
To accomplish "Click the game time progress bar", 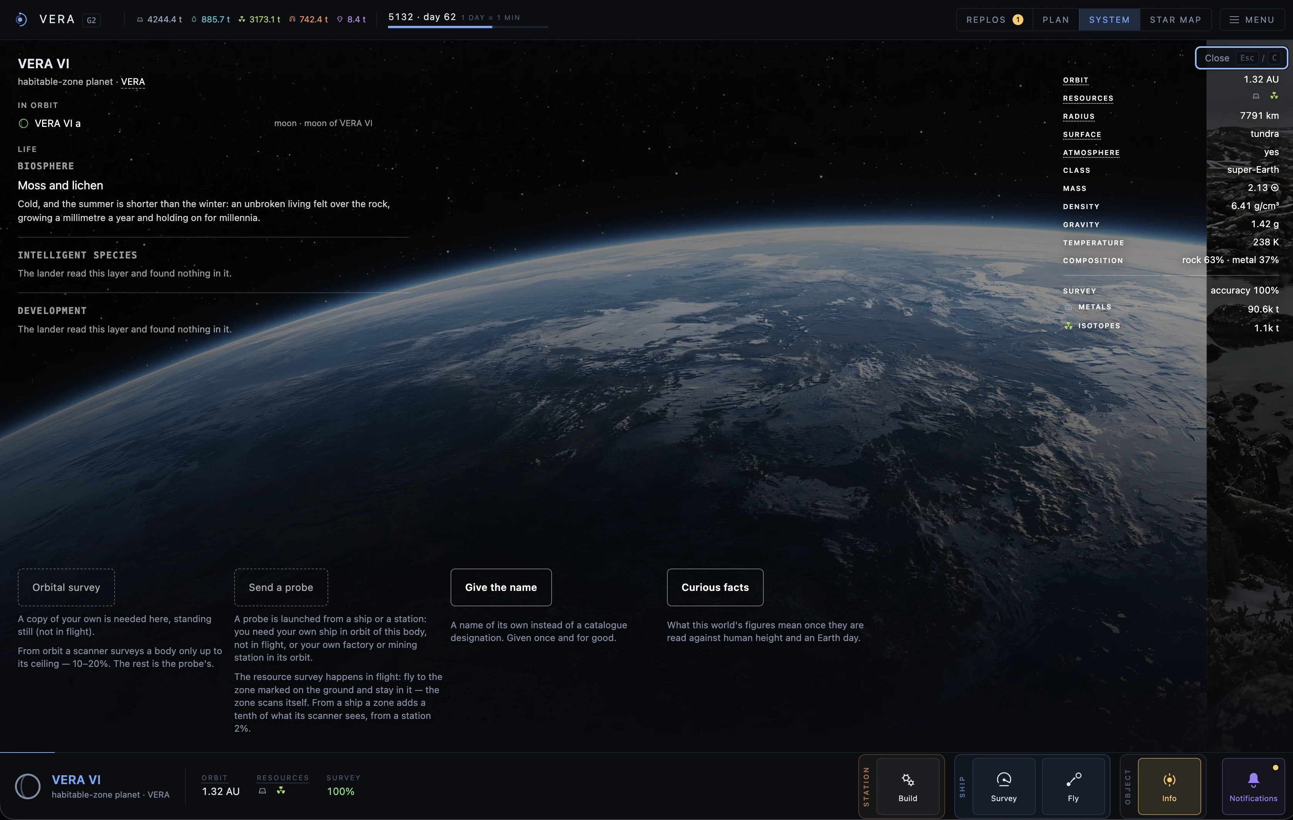I will pos(468,27).
